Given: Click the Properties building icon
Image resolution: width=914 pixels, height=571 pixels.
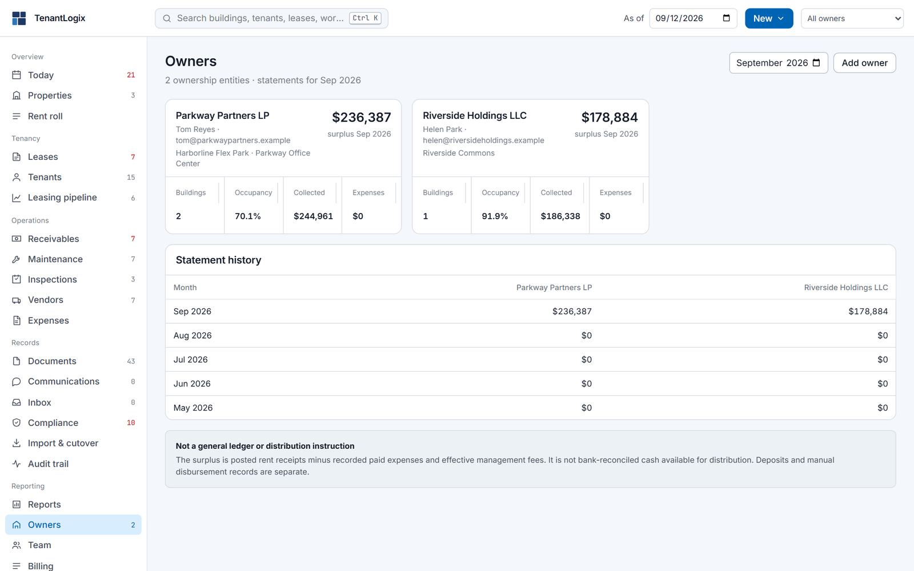Looking at the screenshot, I should [17, 95].
